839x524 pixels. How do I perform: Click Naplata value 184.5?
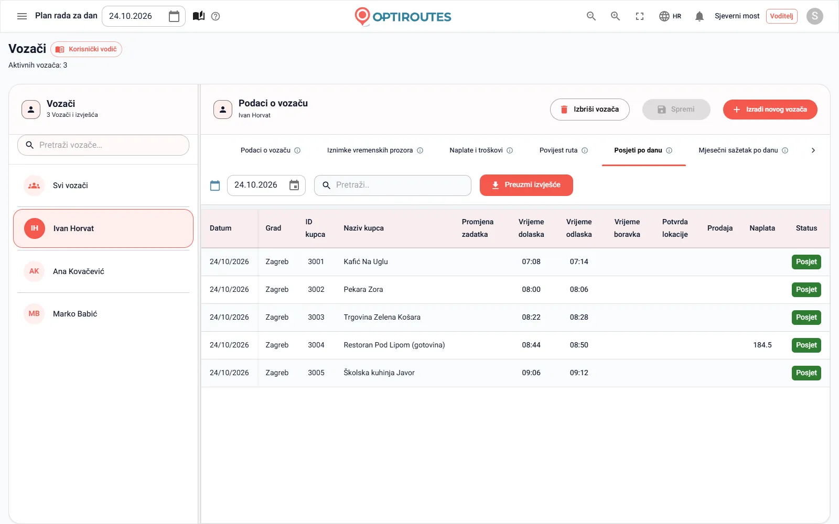click(x=762, y=345)
